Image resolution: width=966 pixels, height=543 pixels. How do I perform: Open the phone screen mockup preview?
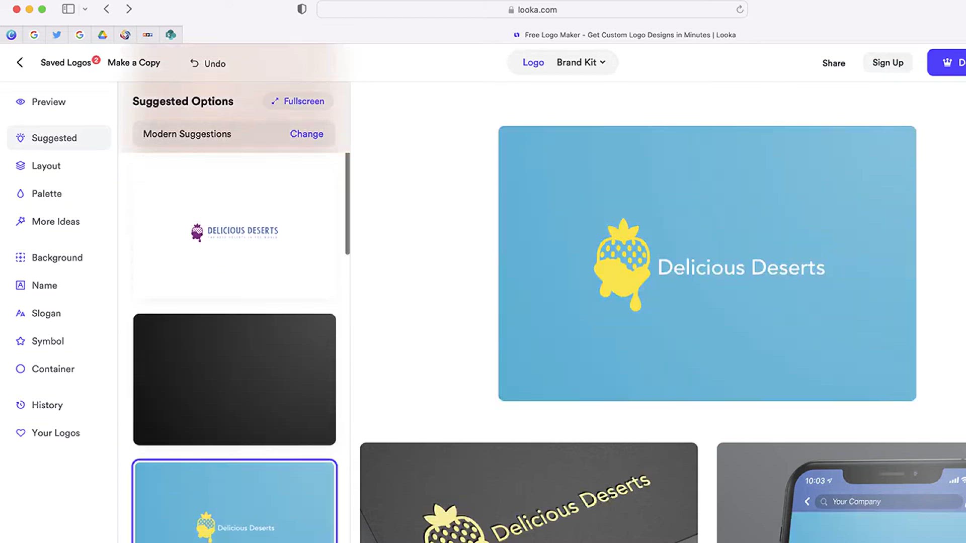tap(841, 493)
